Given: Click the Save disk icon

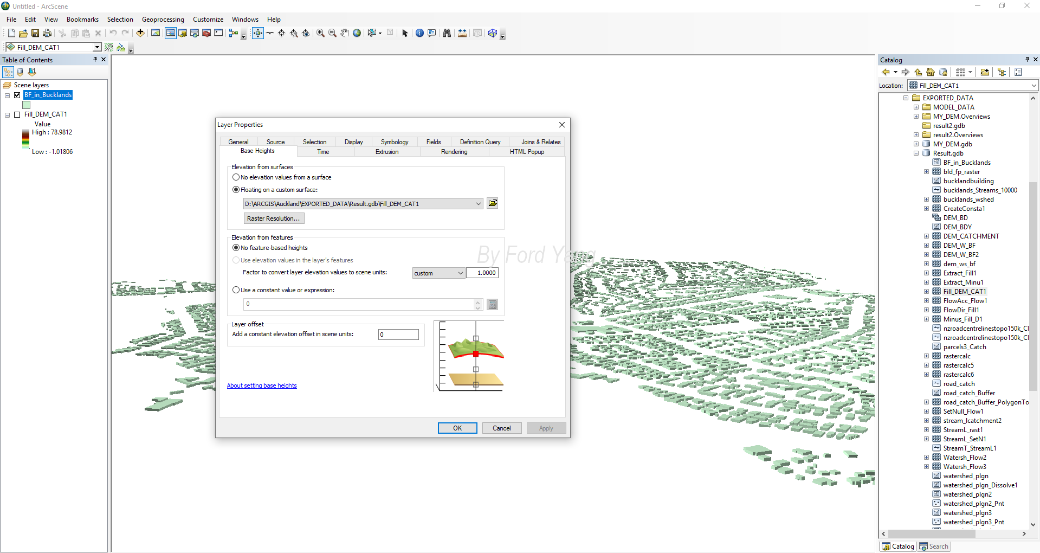Looking at the screenshot, I should tap(35, 33).
